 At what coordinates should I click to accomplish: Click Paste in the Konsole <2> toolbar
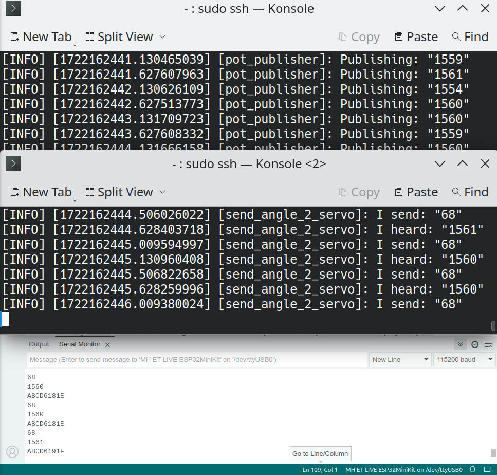point(416,192)
